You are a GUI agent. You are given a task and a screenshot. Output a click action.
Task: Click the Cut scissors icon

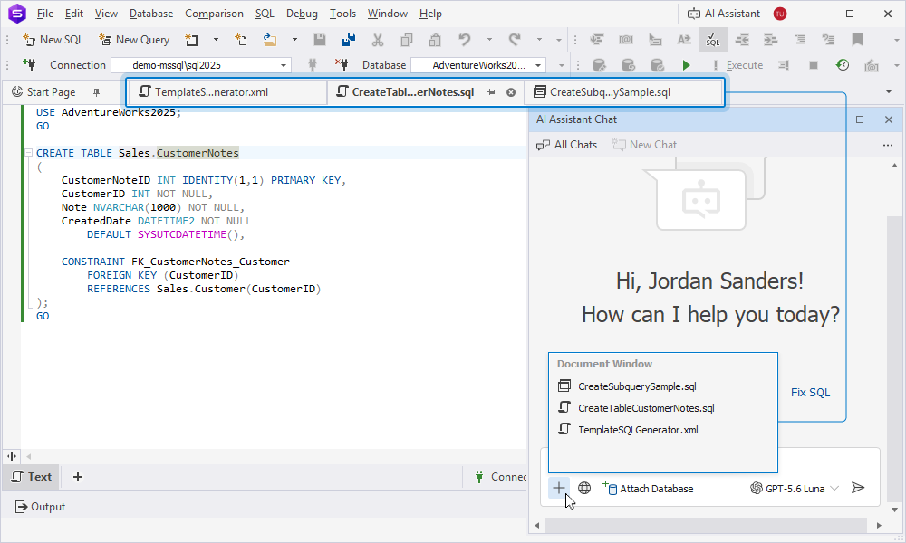point(378,40)
